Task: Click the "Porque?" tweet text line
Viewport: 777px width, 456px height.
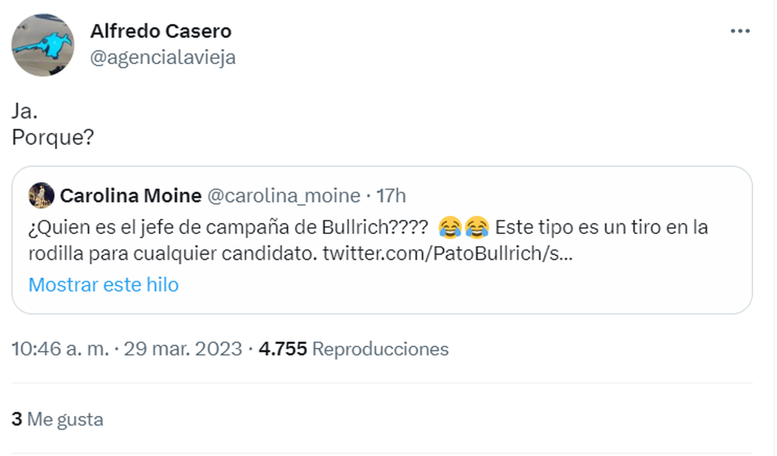Action: [52, 139]
